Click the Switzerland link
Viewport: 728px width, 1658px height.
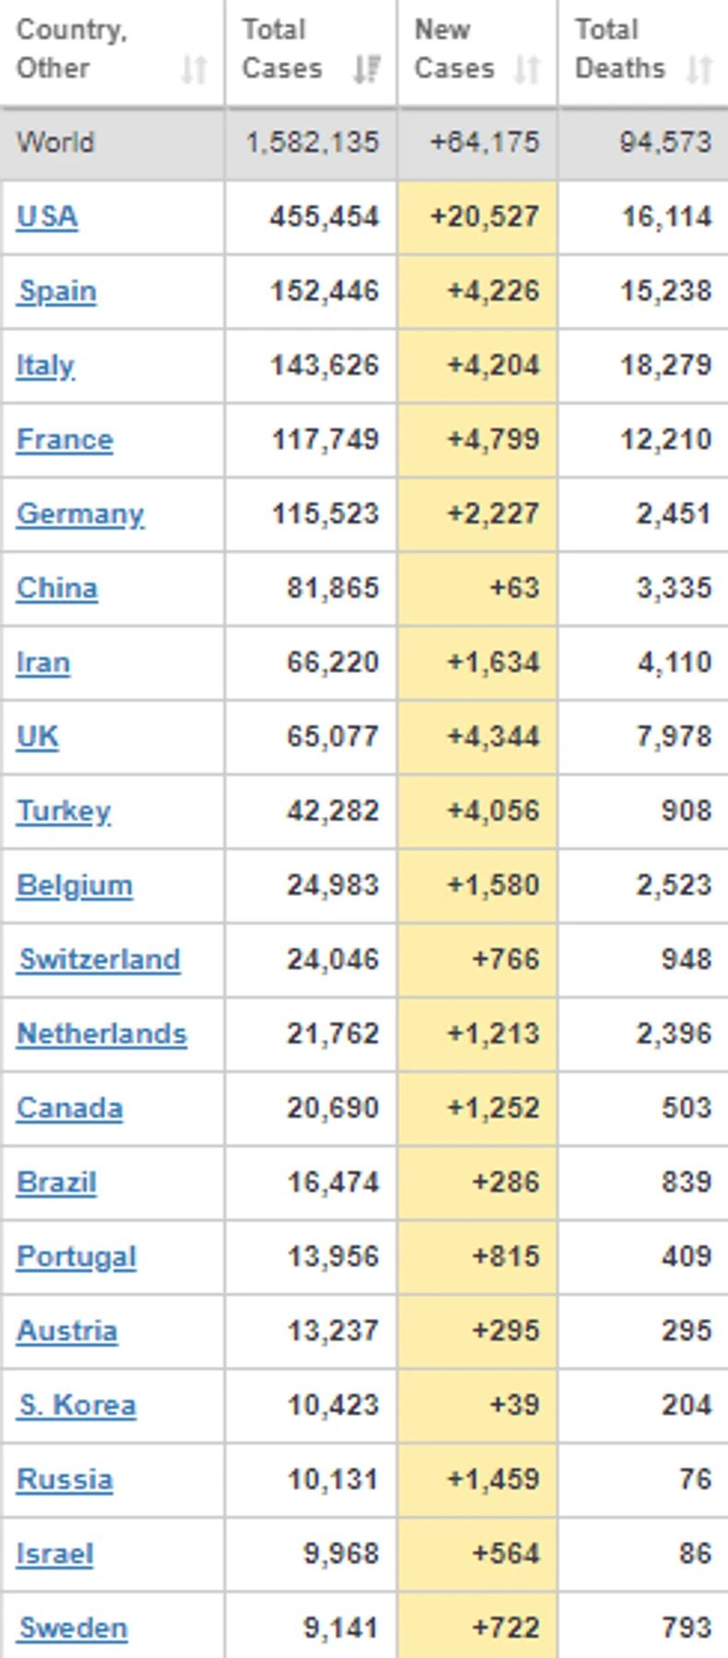(100, 959)
